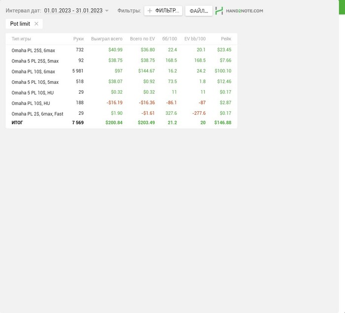Select row Omaha 5 PL 10$, 5max
This screenshot has width=345, height=313.
tap(121, 82)
